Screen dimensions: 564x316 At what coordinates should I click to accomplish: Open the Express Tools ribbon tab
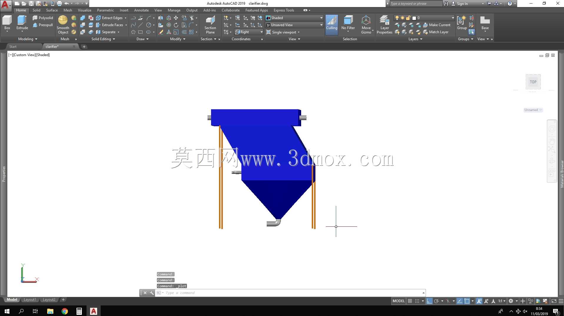[284, 10]
